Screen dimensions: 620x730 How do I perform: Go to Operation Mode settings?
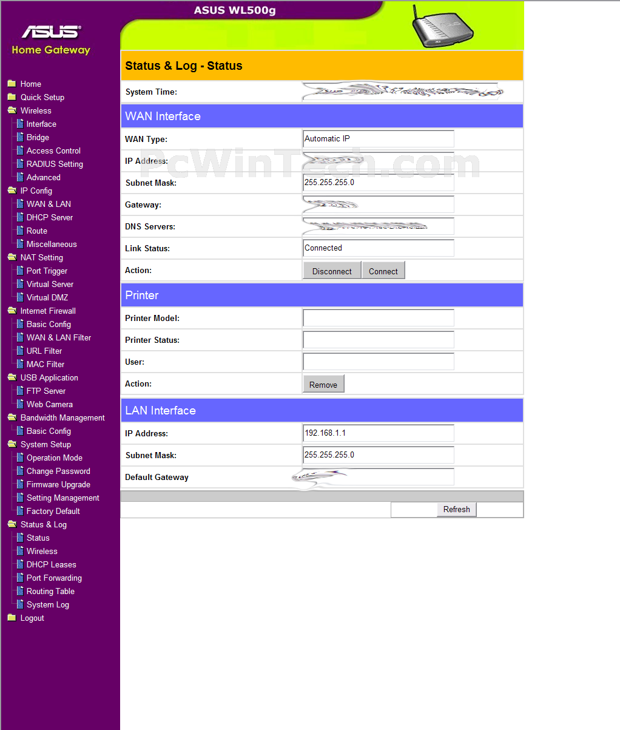pyautogui.click(x=55, y=458)
